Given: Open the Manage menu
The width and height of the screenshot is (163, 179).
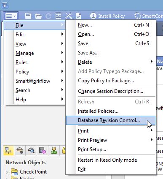Looking at the screenshot, I should (x=35, y=53).
